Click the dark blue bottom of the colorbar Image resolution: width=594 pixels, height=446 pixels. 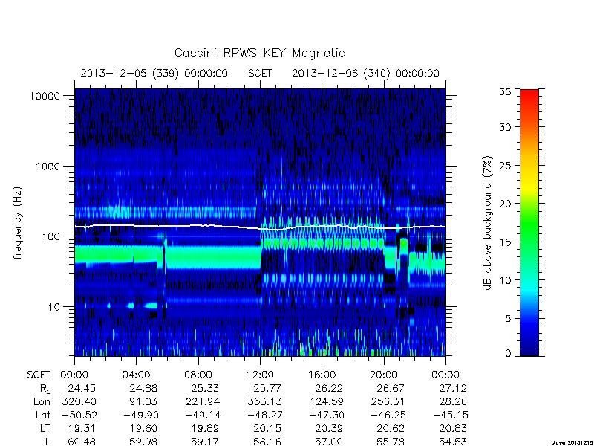(529, 351)
